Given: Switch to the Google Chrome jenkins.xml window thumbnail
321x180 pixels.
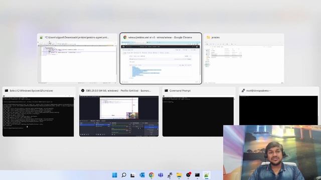Looking at the screenshot, I should point(160,58).
